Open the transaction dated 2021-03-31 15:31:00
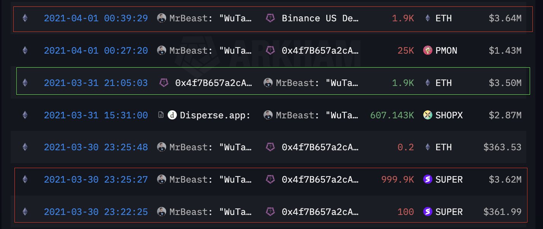This screenshot has height=229, width=543. pos(96,115)
